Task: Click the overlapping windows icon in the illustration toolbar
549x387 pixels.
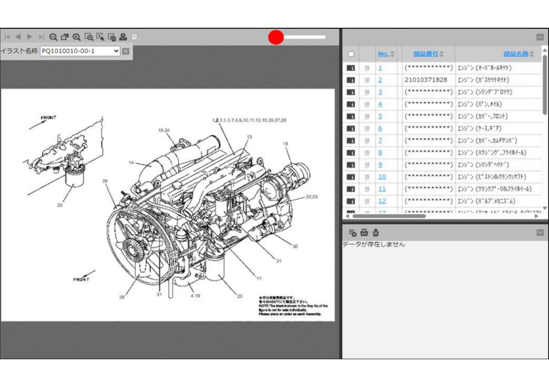Action: click(x=65, y=37)
